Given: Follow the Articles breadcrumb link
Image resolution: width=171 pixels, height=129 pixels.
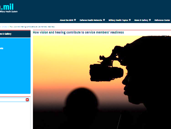Looking at the screenshot, I should click(4, 27).
